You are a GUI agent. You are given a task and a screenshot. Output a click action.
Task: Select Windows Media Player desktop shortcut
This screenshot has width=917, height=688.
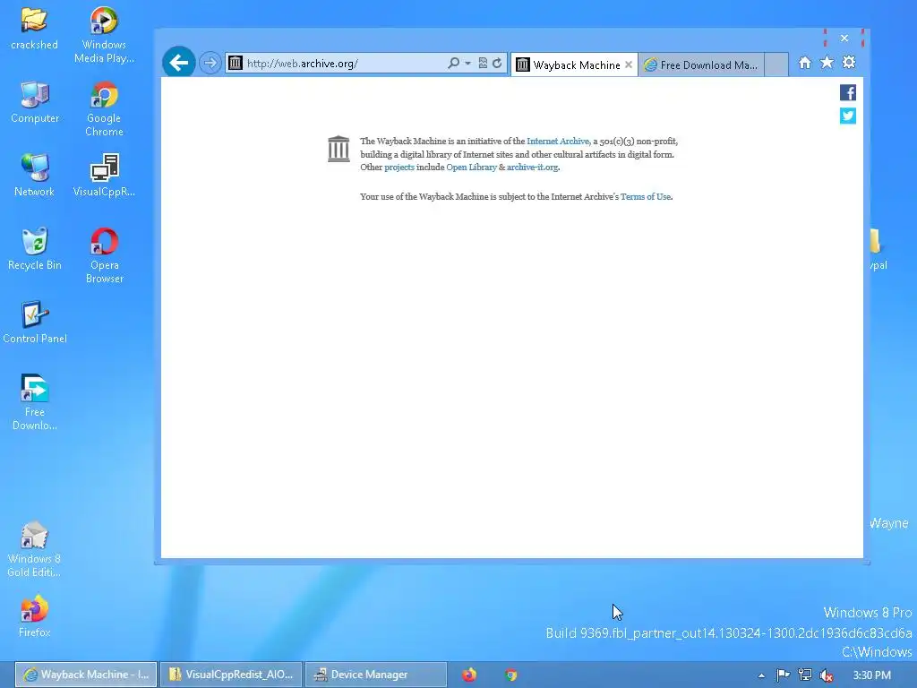(x=104, y=35)
